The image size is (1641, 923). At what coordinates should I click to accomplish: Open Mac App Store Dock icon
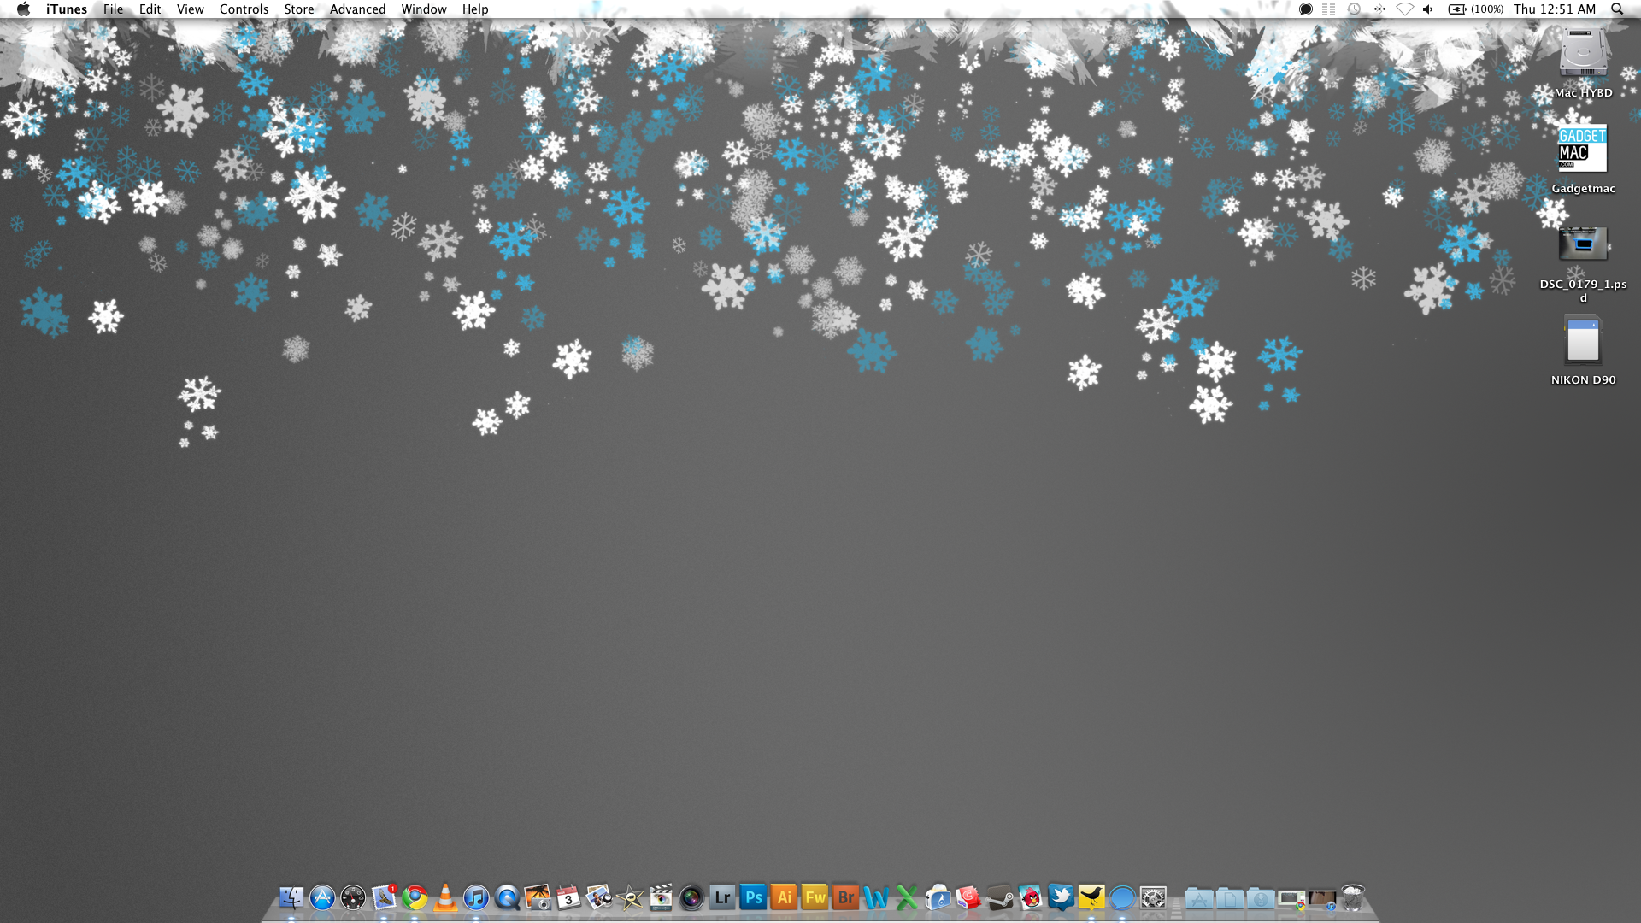coord(322,897)
